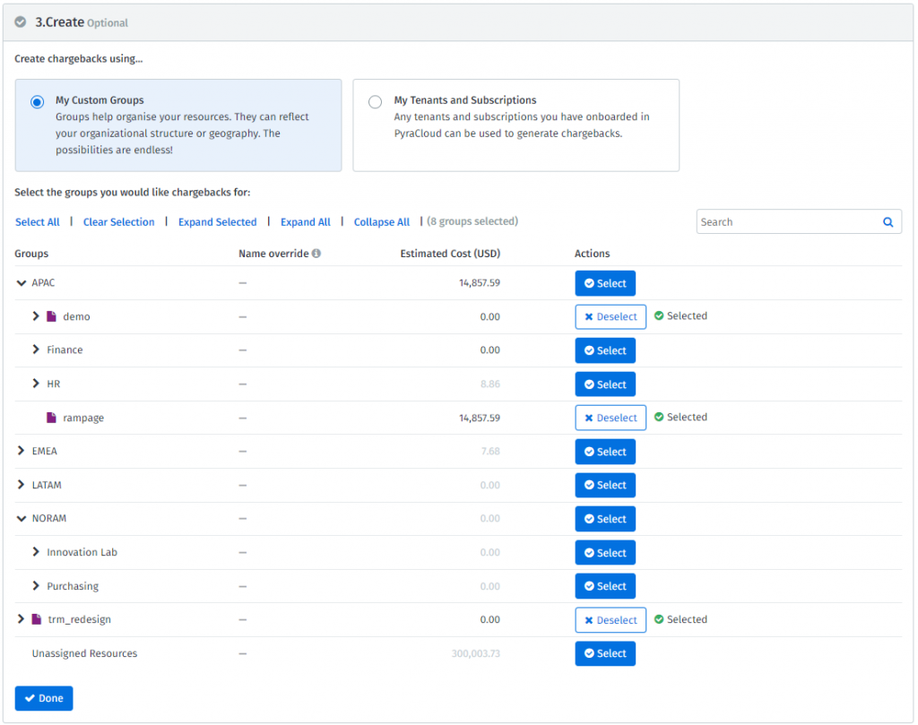The height and width of the screenshot is (725, 918).
Task: Expand the Innovation Lab subgroup
Action: coord(36,552)
